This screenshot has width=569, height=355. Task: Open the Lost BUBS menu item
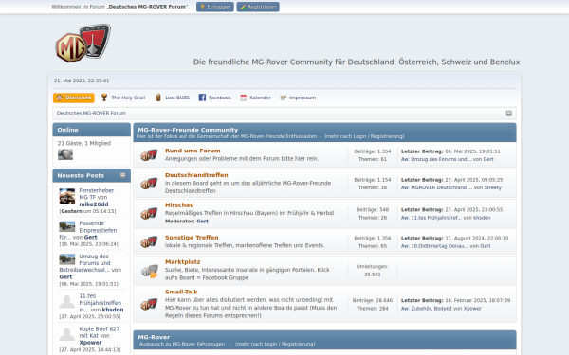tap(177, 98)
